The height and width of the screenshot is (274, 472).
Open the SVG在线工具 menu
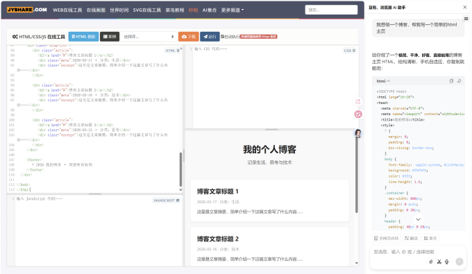147,10
